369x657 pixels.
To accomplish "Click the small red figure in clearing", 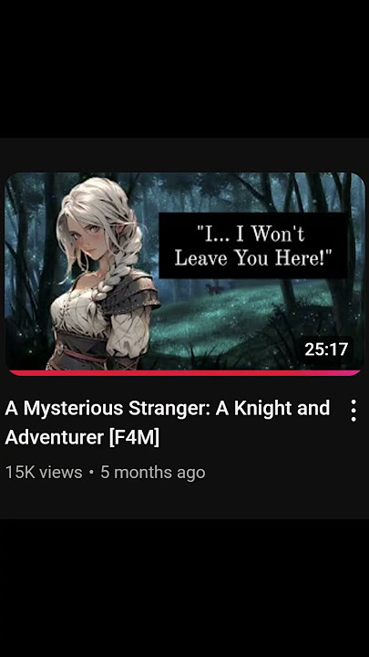I will [x=211, y=288].
